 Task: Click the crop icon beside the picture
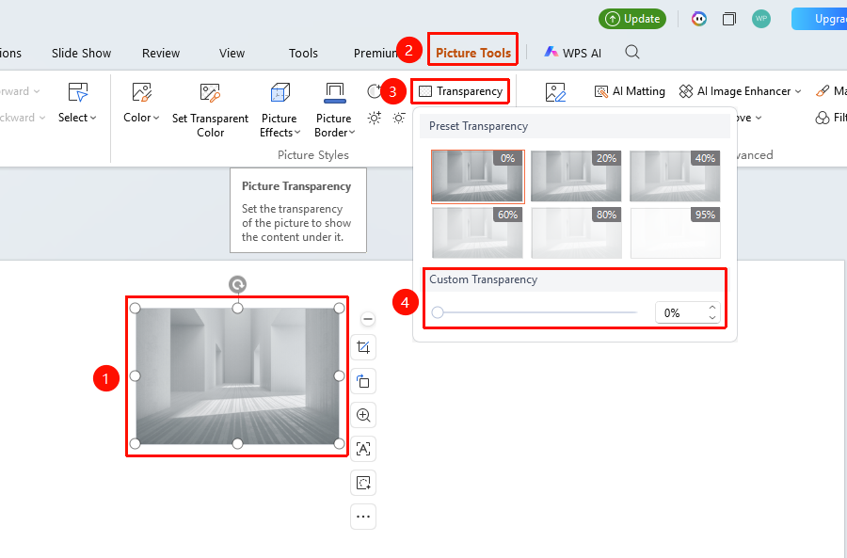pos(363,347)
